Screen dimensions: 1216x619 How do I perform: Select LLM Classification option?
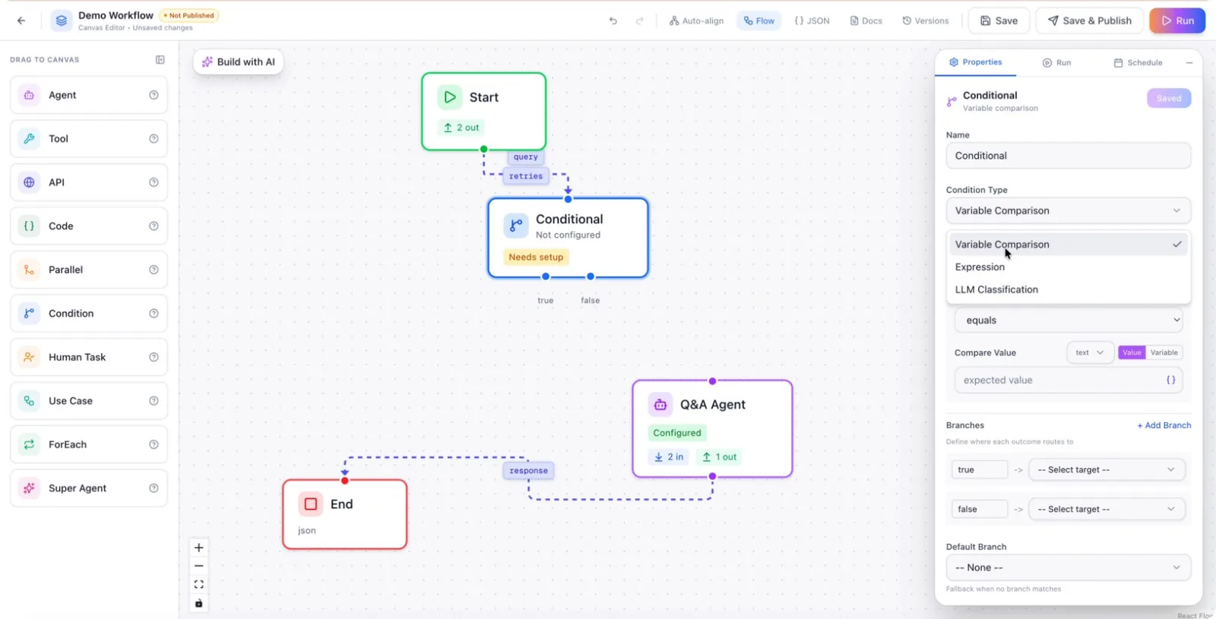click(x=1067, y=289)
